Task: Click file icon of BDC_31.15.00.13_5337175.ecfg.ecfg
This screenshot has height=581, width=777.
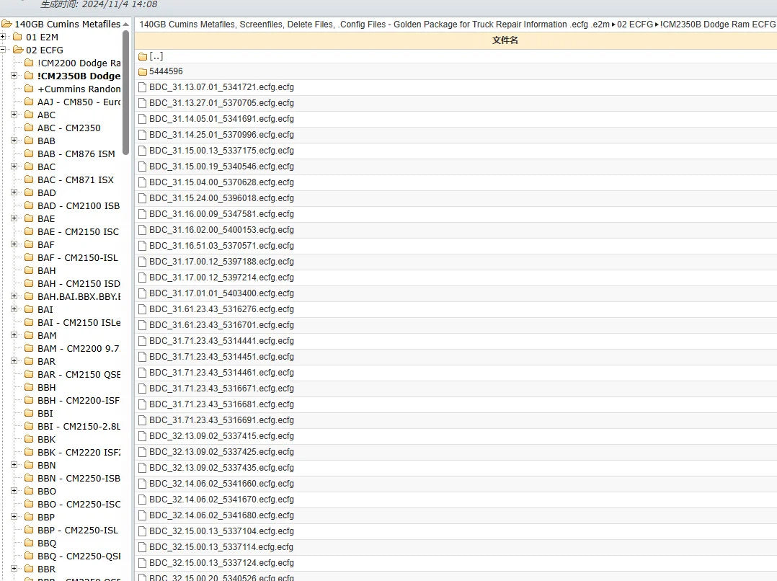Action: click(x=142, y=151)
